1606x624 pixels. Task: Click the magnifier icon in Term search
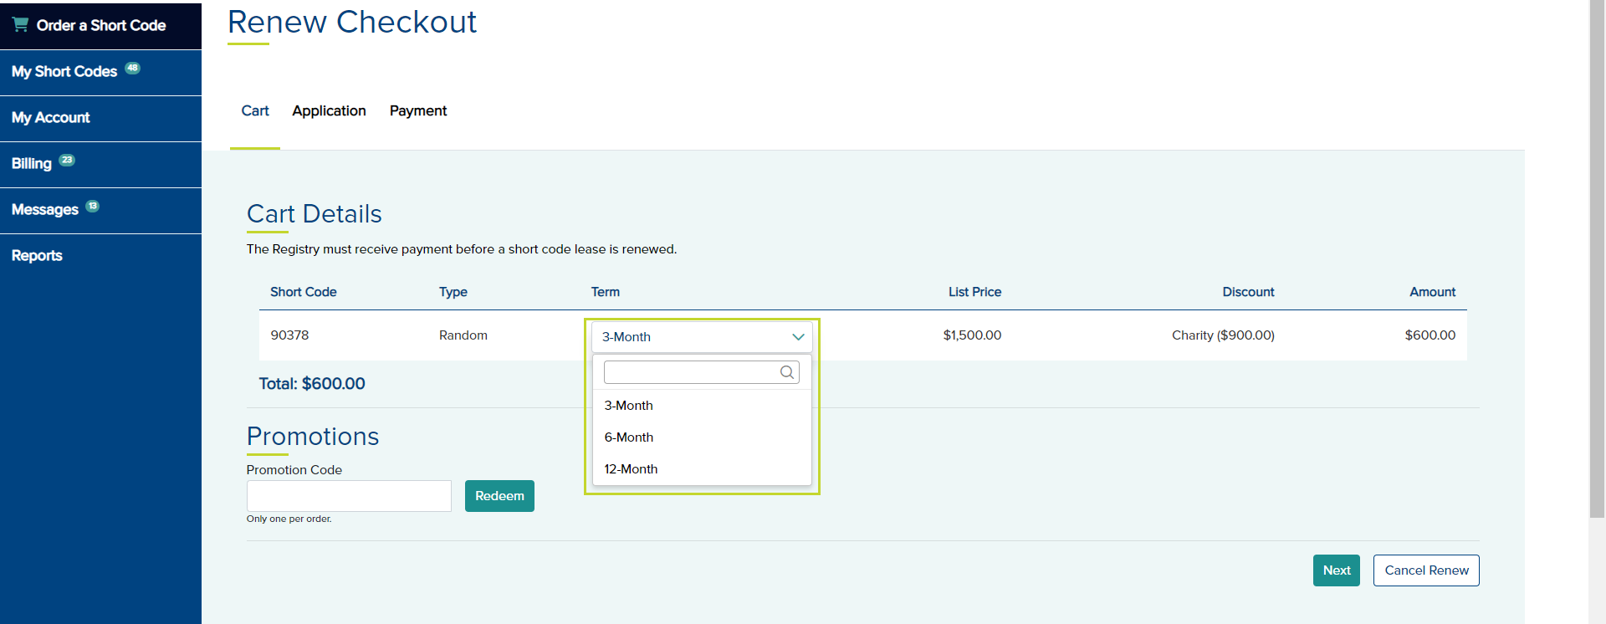(x=786, y=372)
